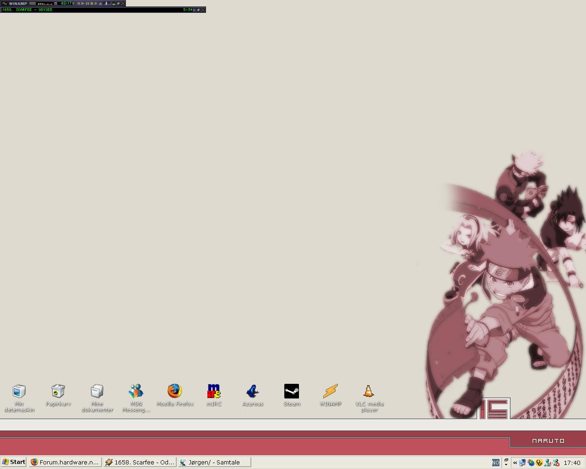Launch MSN Messenger from desktop
Image resolution: width=586 pixels, height=469 pixels.
tap(136, 398)
